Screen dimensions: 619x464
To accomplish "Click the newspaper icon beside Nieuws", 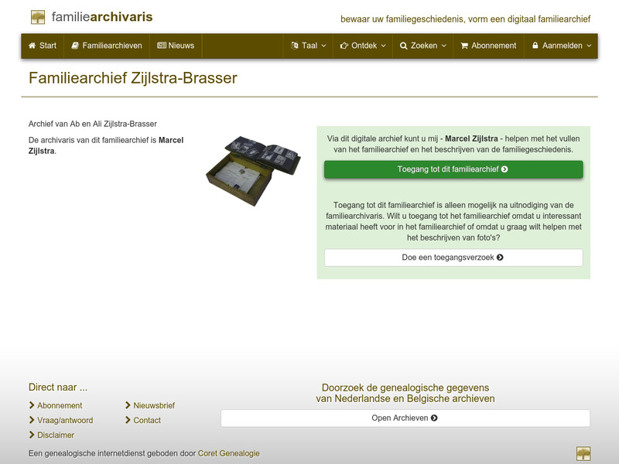I will click(161, 46).
